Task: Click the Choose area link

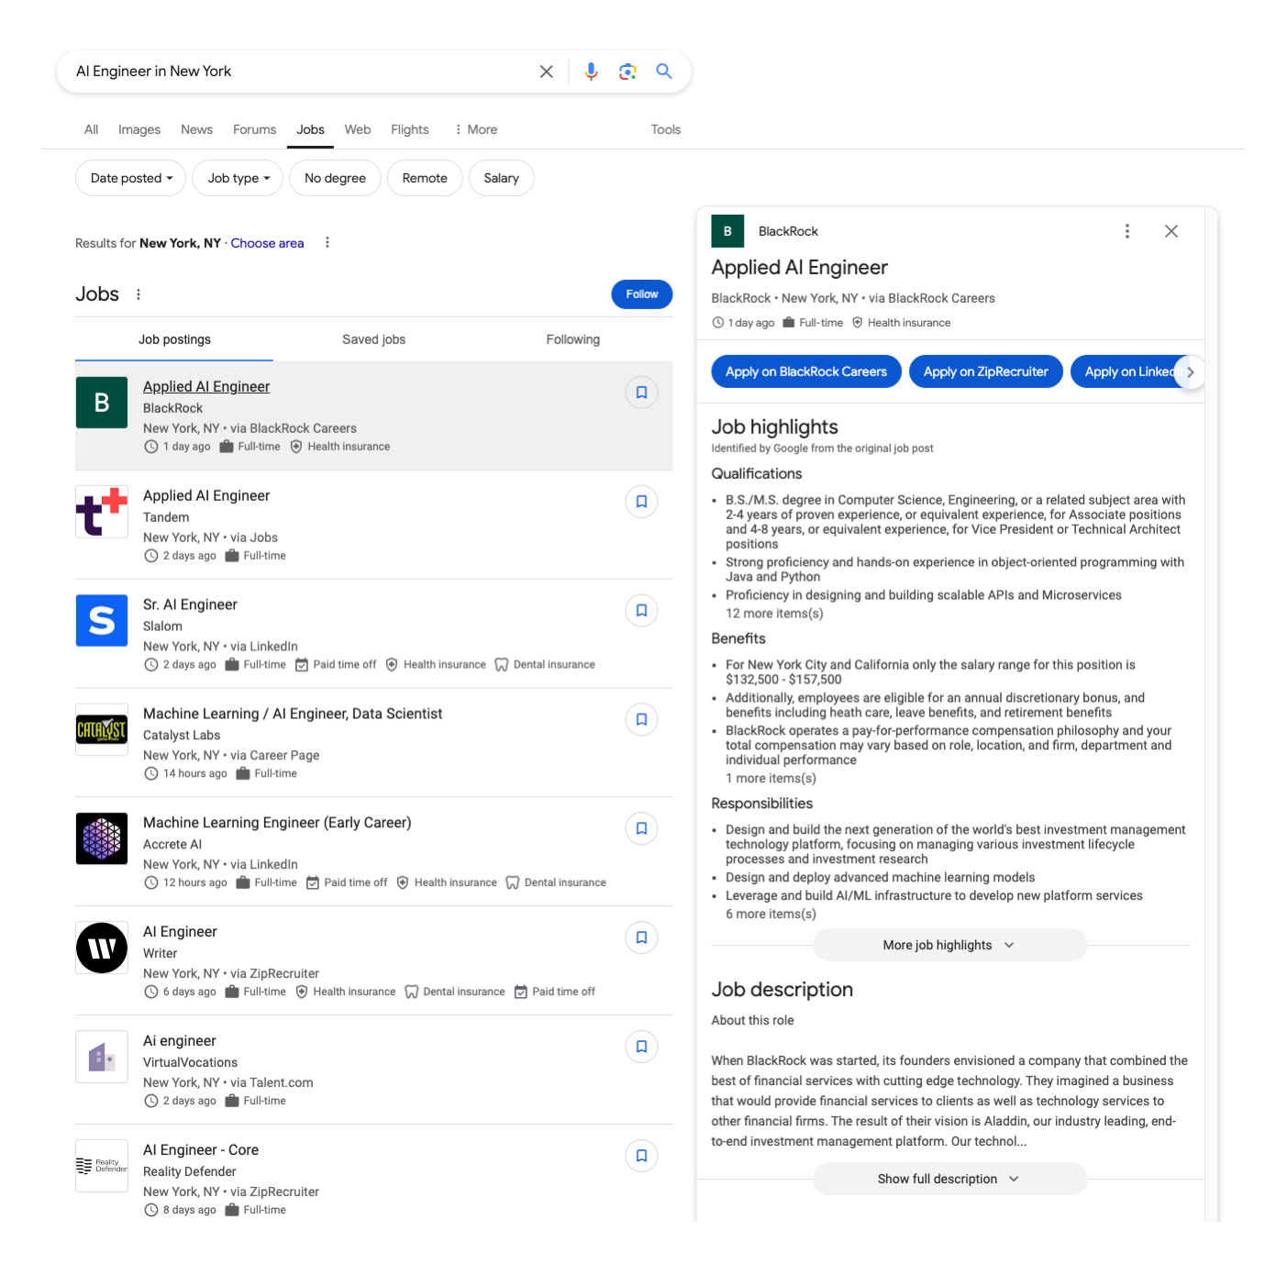Action: (267, 243)
